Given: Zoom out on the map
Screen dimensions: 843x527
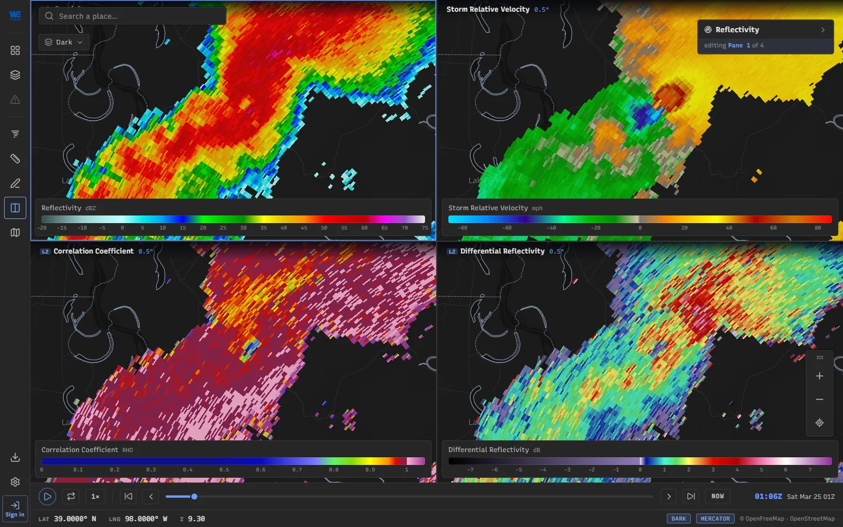Looking at the screenshot, I should (820, 399).
